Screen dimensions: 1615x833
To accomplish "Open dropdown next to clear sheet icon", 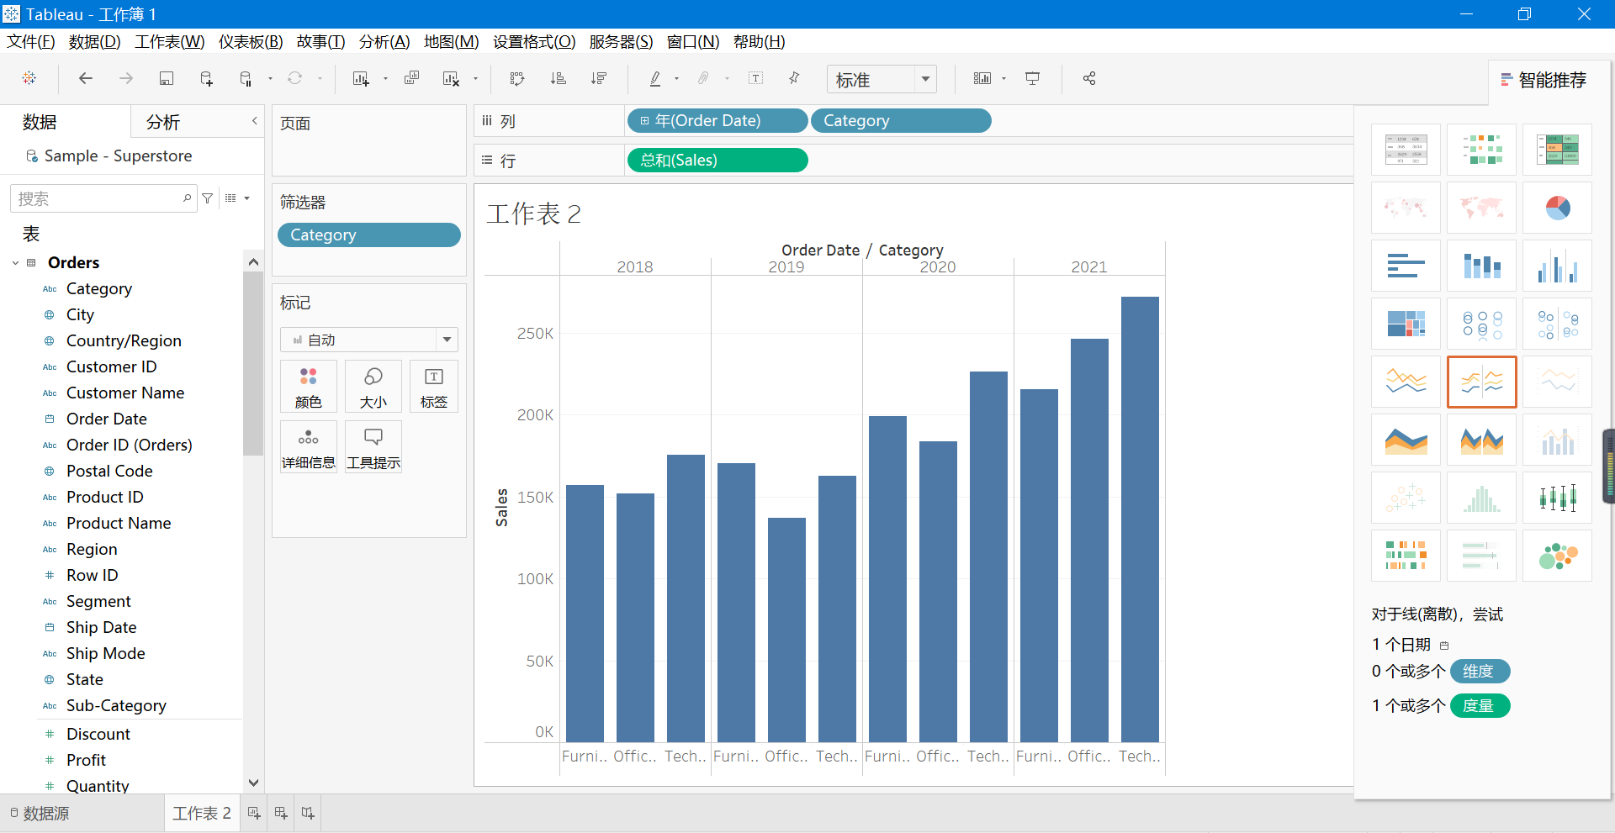I will tap(475, 79).
